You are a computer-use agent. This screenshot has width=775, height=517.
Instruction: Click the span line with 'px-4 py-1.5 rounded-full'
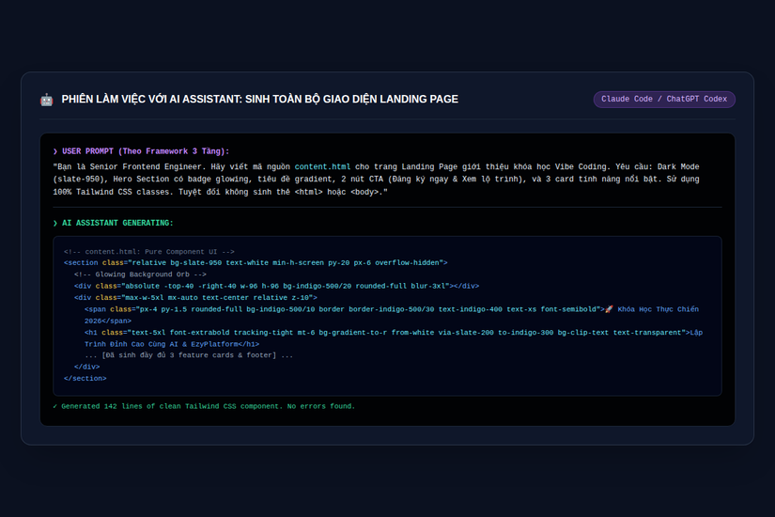pyautogui.click(x=392, y=309)
